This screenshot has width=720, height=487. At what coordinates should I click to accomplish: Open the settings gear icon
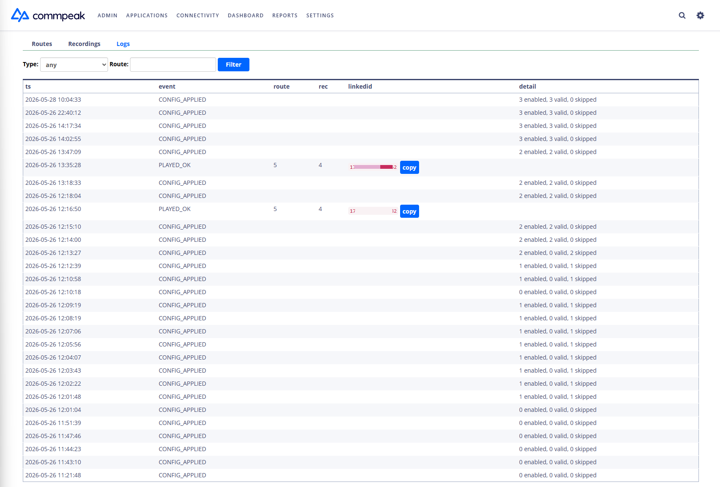700,16
